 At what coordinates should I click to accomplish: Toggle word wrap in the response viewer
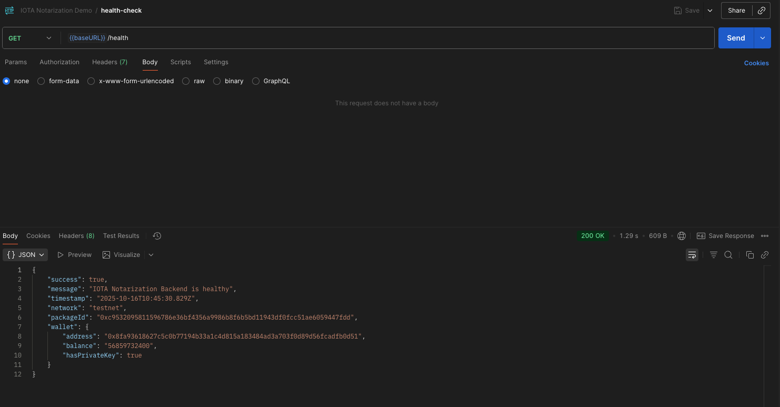(692, 255)
